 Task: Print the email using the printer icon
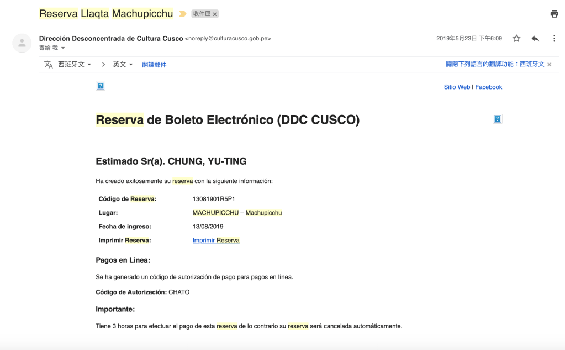pyautogui.click(x=554, y=14)
